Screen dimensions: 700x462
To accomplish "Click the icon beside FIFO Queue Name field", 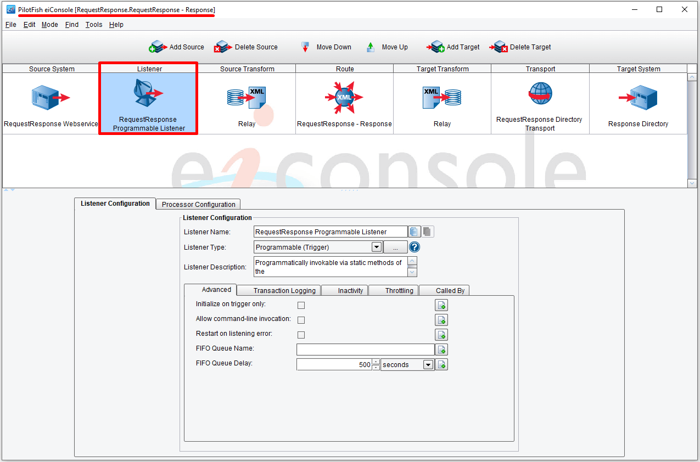I will click(441, 350).
